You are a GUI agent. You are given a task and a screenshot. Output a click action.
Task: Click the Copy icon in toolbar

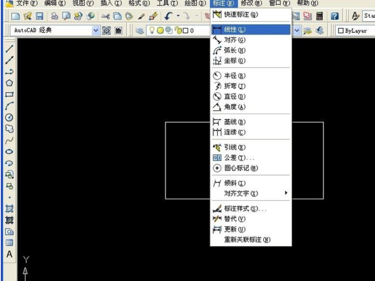pos(117,16)
